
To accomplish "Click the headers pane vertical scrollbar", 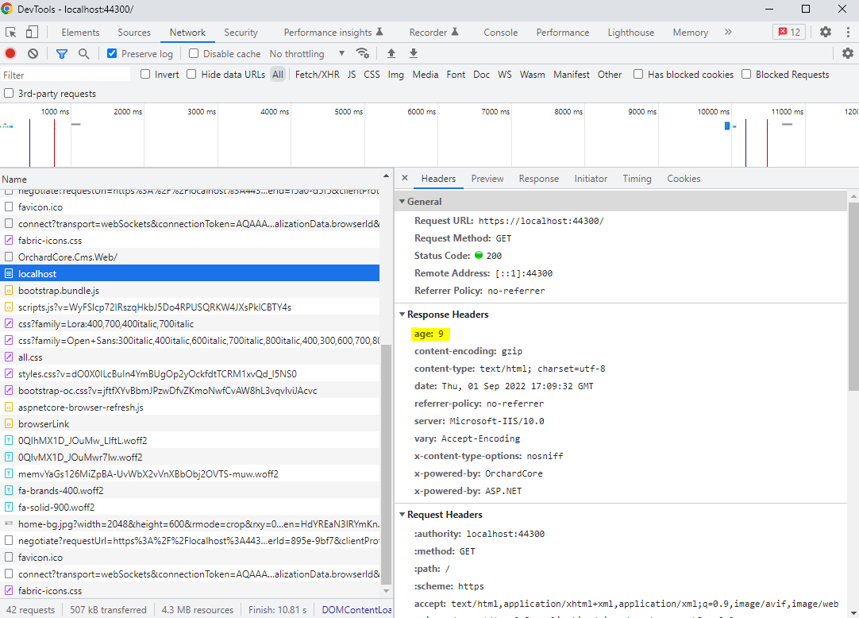I will (x=853, y=296).
